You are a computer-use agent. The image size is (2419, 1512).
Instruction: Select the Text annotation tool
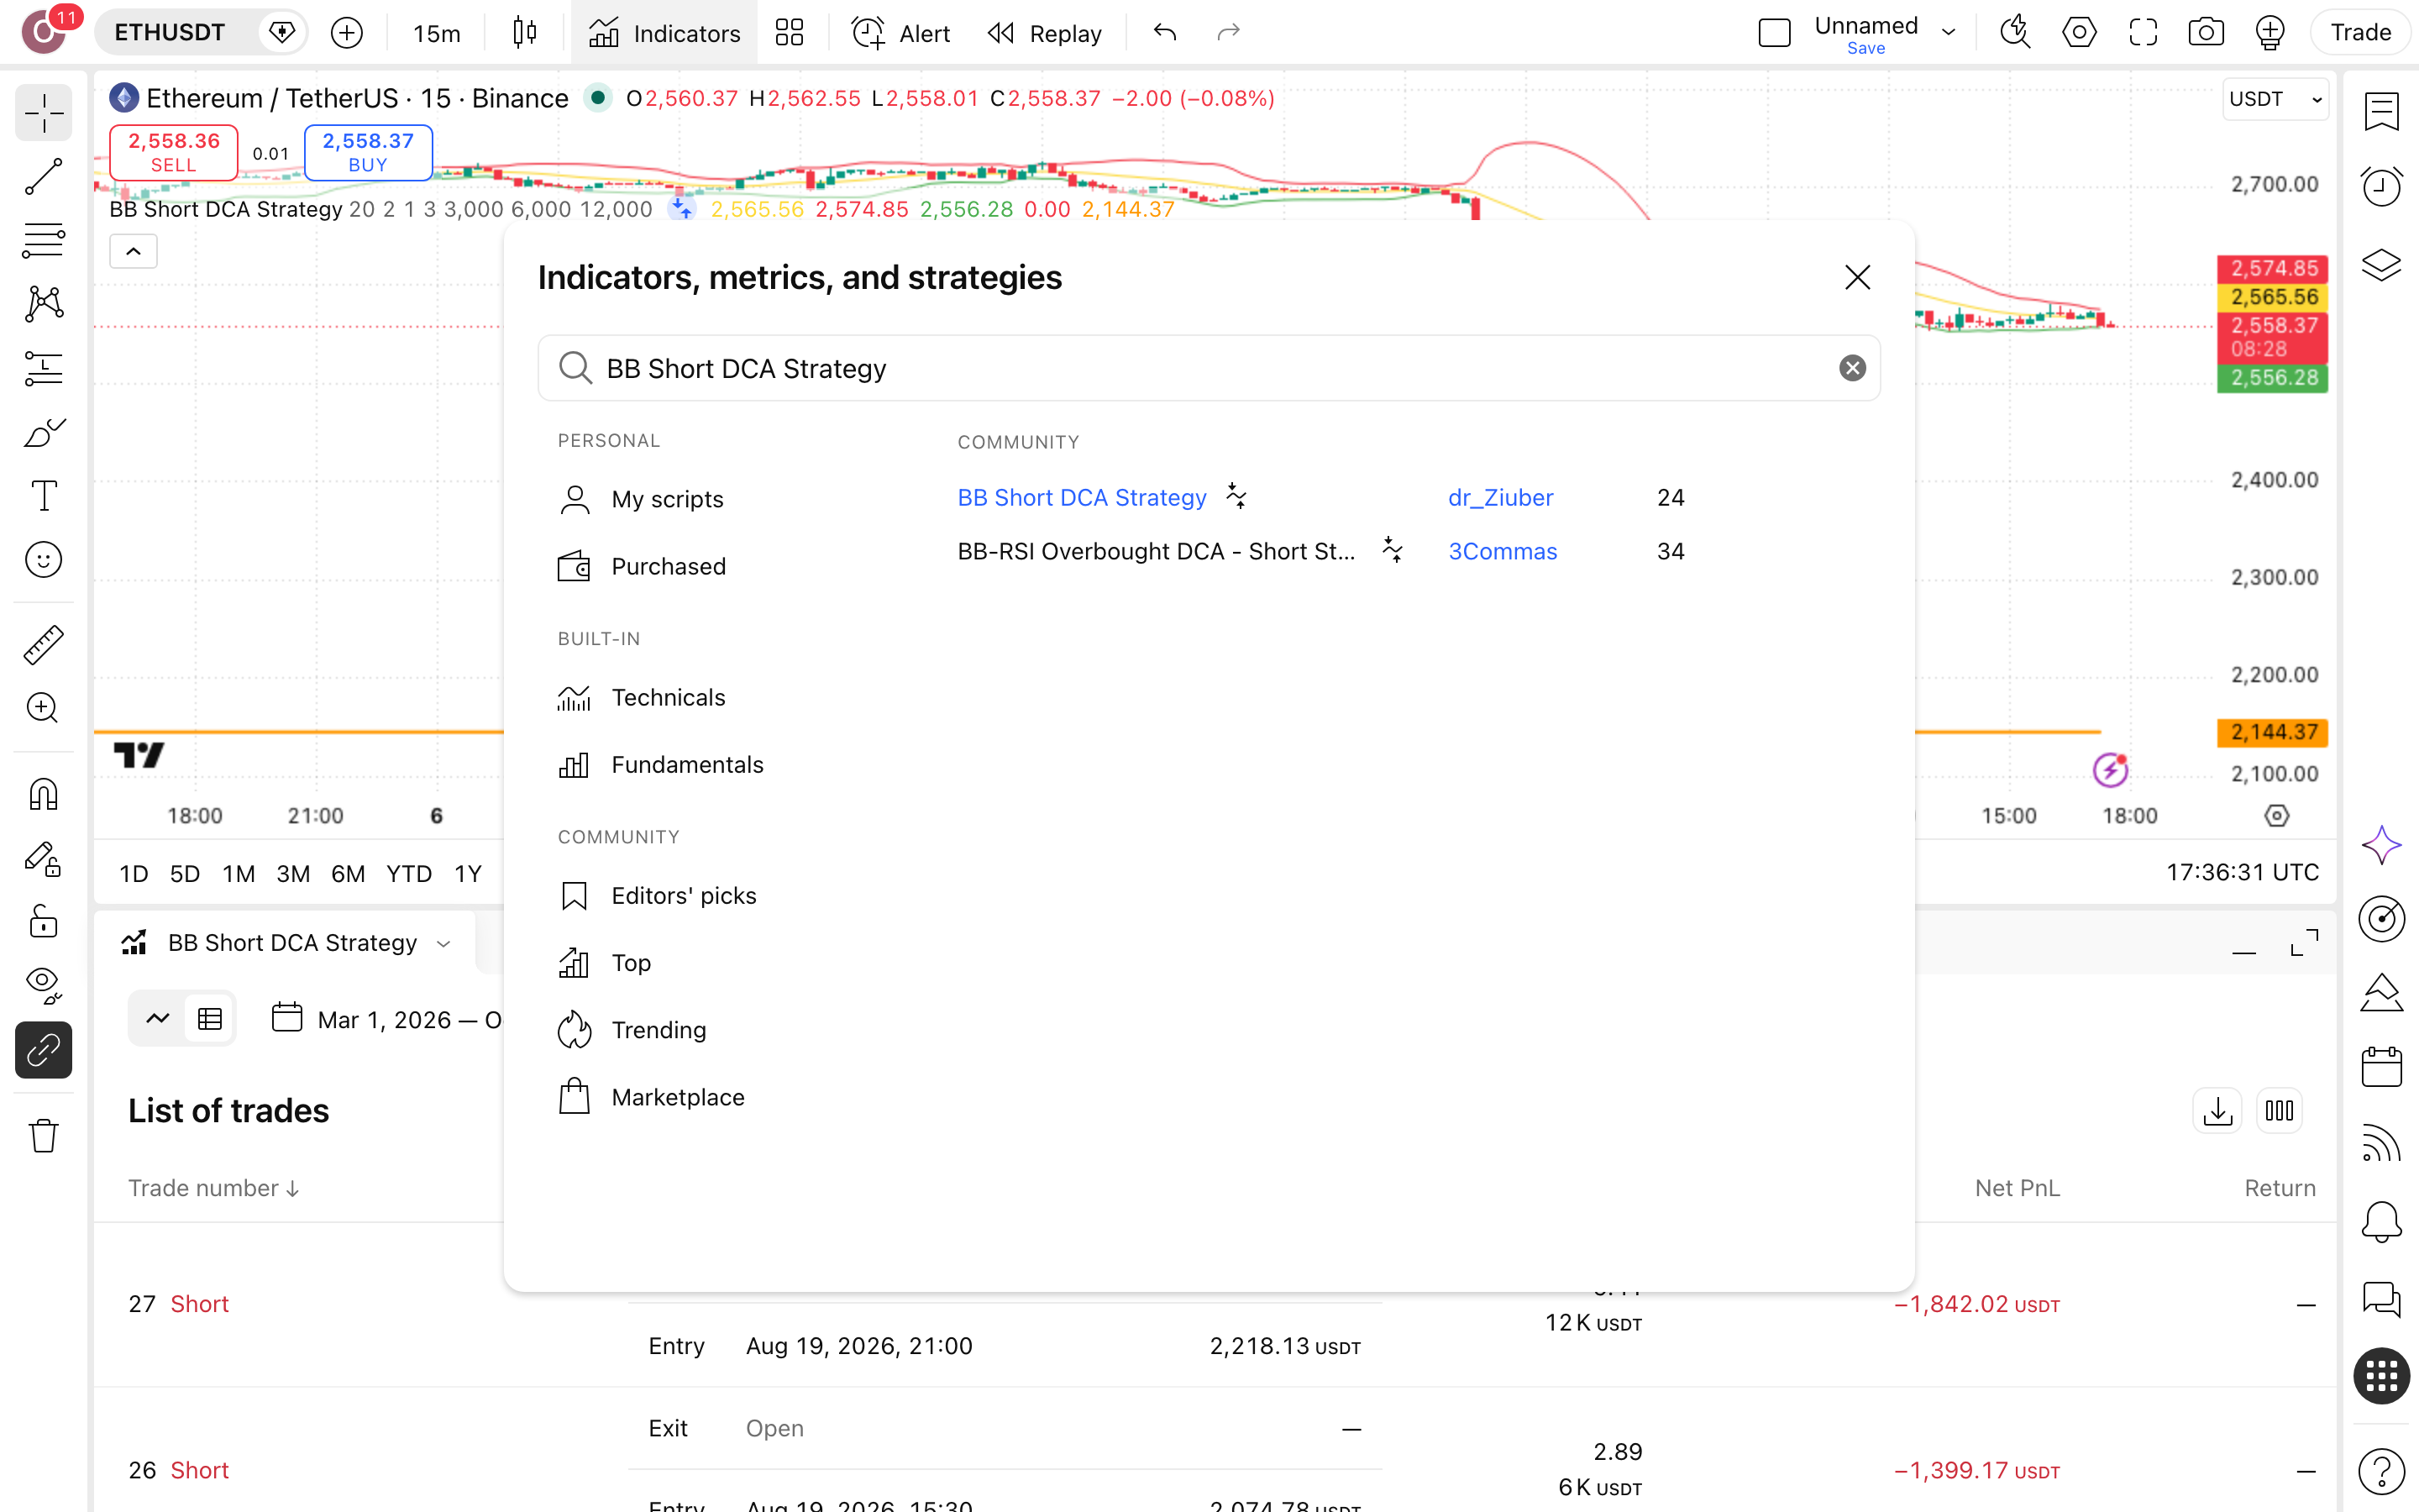[x=43, y=496]
